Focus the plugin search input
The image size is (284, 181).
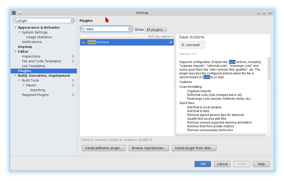click(106, 29)
